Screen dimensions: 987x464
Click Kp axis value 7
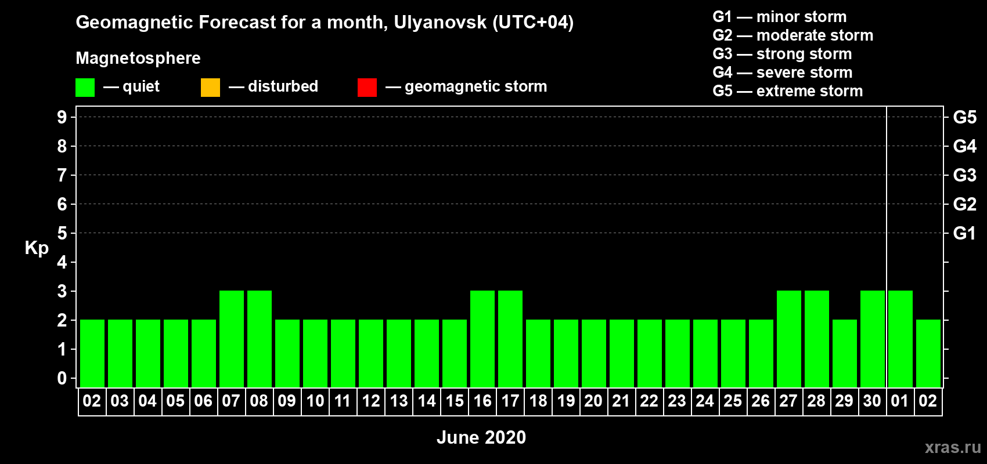(x=62, y=175)
